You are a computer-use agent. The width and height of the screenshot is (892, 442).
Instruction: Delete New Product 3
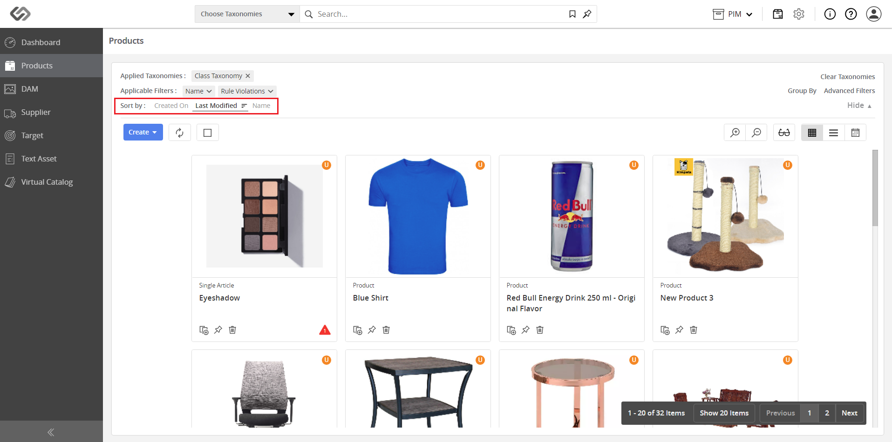click(x=694, y=330)
